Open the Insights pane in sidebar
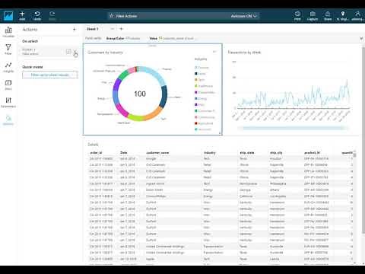This screenshot has height=274, width=365. point(8,67)
